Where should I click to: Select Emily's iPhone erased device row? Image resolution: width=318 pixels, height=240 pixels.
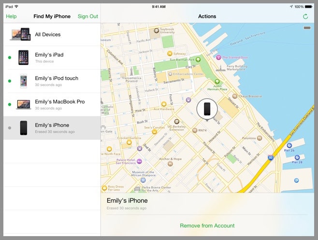coord(52,128)
